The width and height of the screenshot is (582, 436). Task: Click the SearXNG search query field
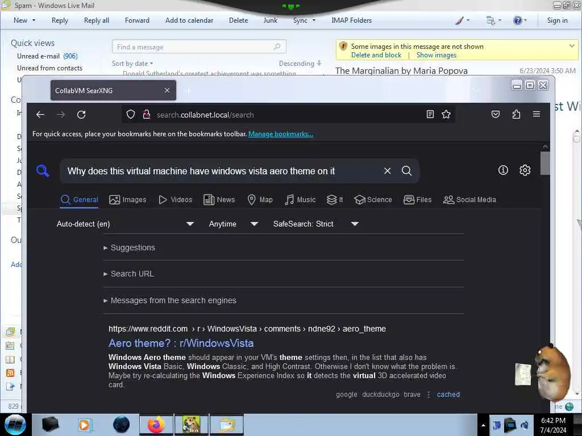click(x=223, y=171)
